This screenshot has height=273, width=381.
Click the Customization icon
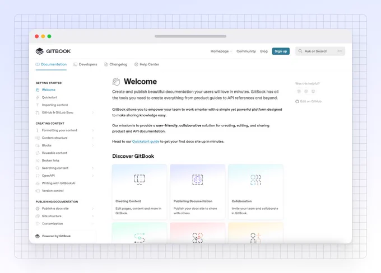tap(38, 224)
